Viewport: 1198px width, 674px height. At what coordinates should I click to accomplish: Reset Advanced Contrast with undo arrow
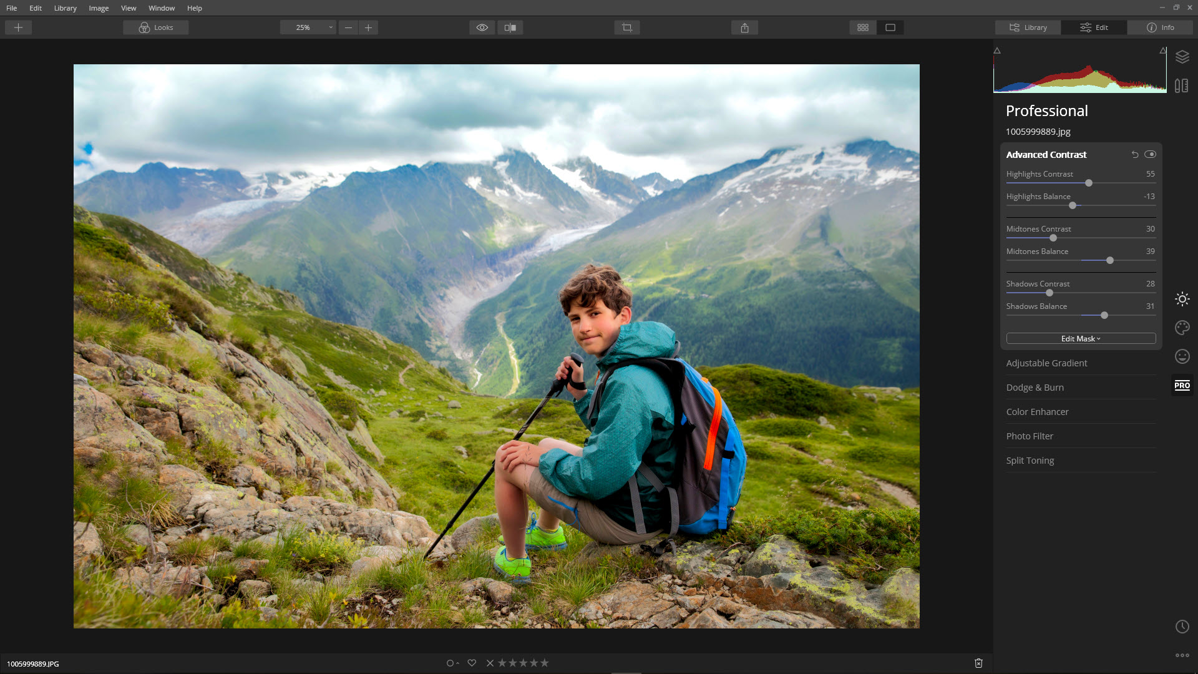[x=1135, y=154]
